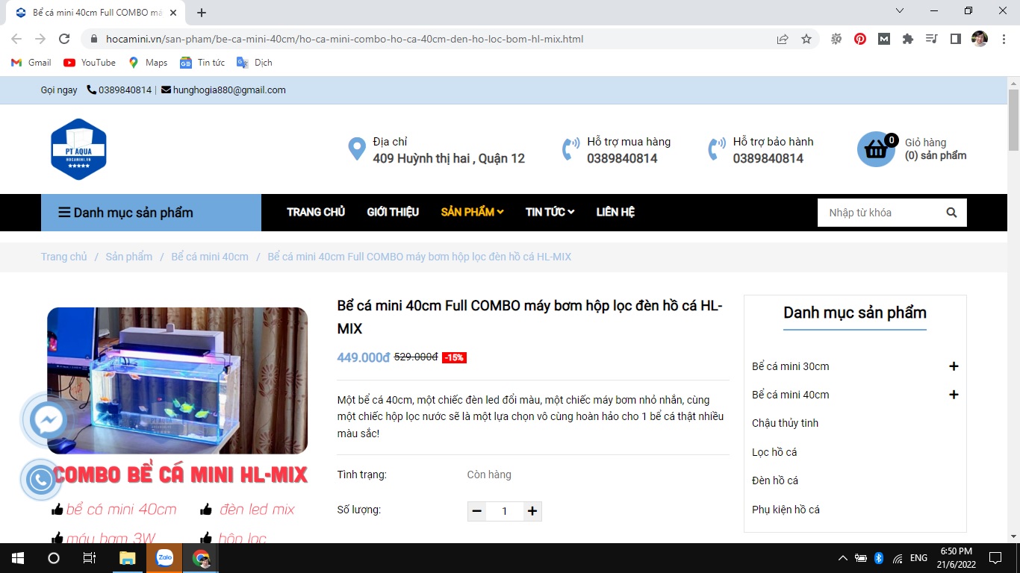Click the floating phone call icon
The width and height of the screenshot is (1020, 573).
(x=40, y=480)
